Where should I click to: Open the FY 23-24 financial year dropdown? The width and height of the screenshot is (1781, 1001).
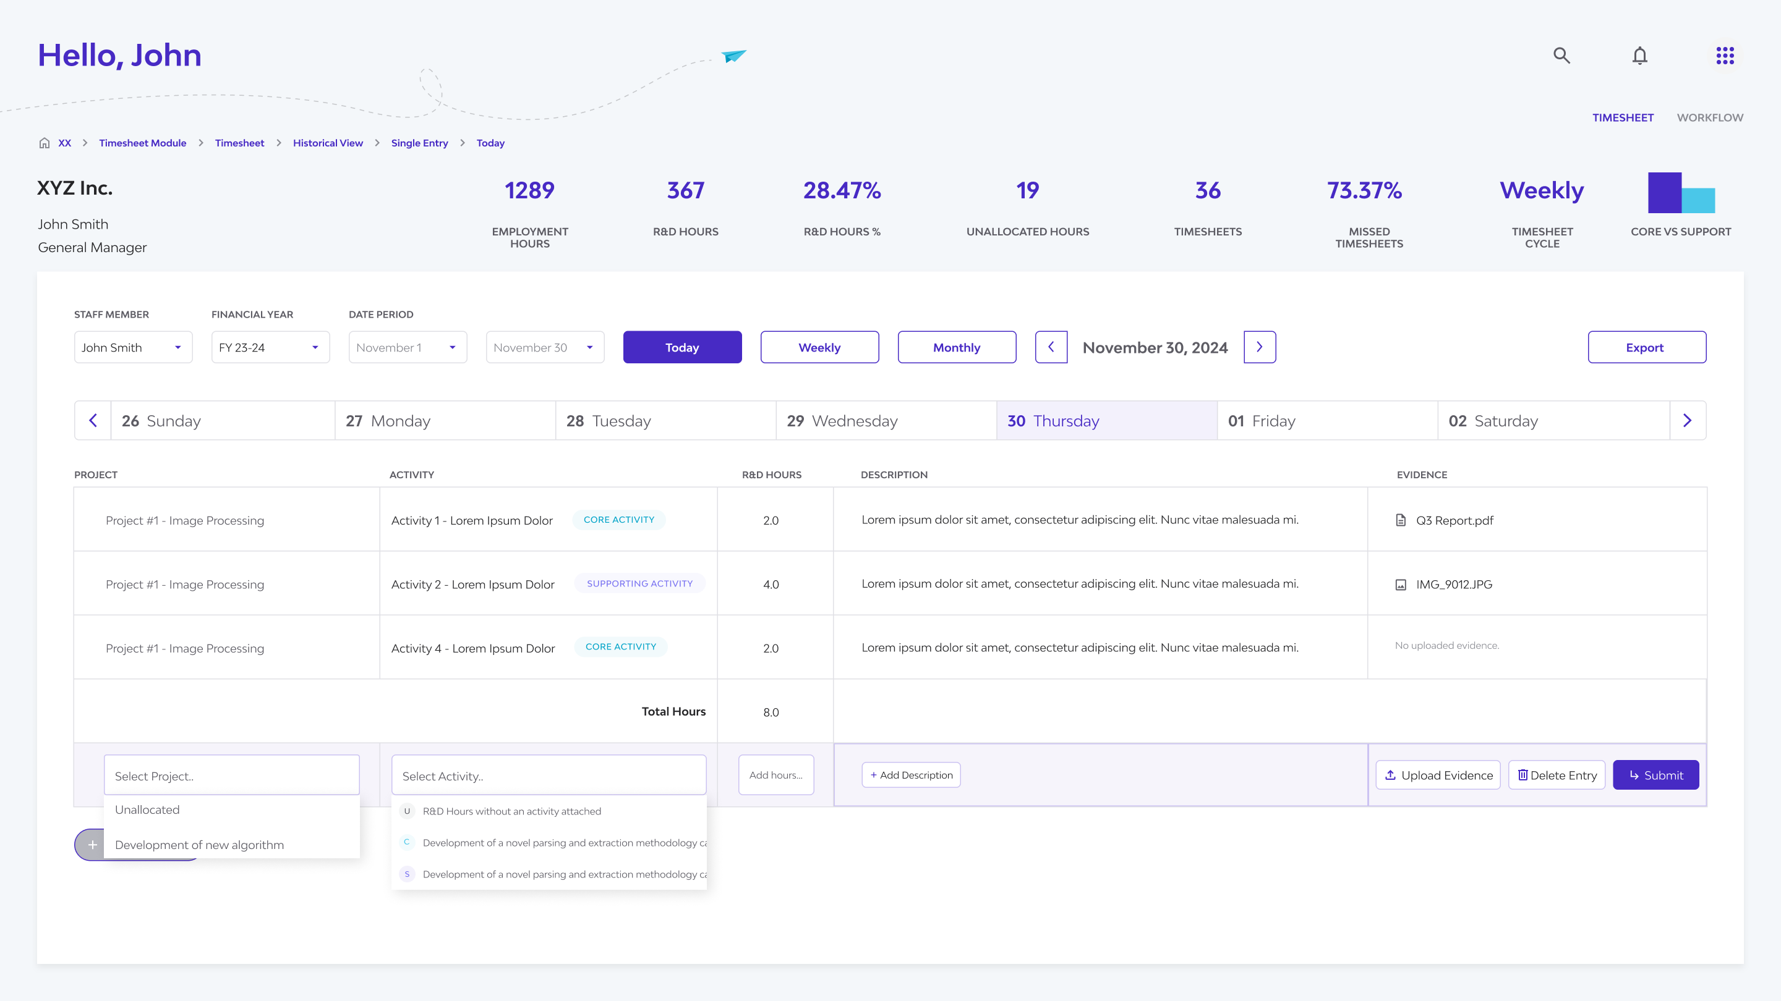coord(270,347)
